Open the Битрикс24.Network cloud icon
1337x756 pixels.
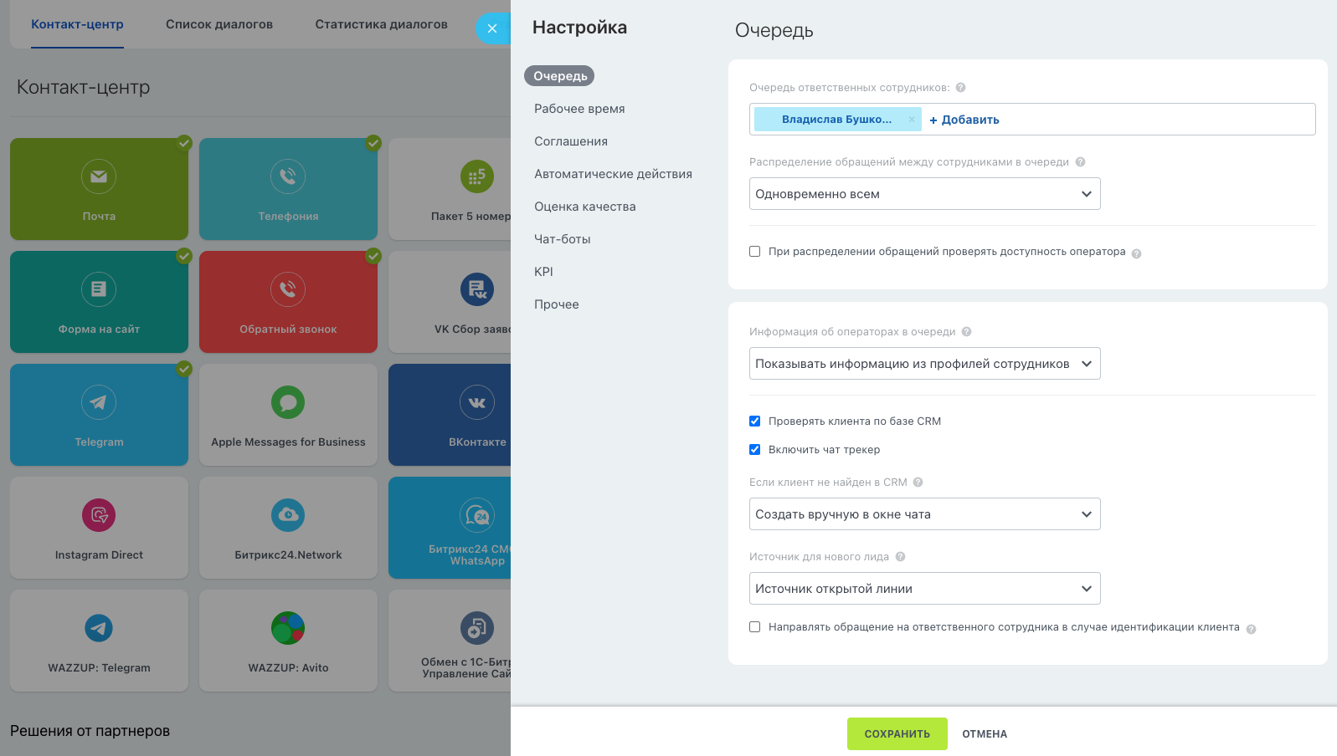click(x=288, y=515)
